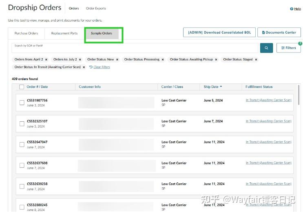Click order number CS532880245
The image size is (303, 213).
(37, 205)
